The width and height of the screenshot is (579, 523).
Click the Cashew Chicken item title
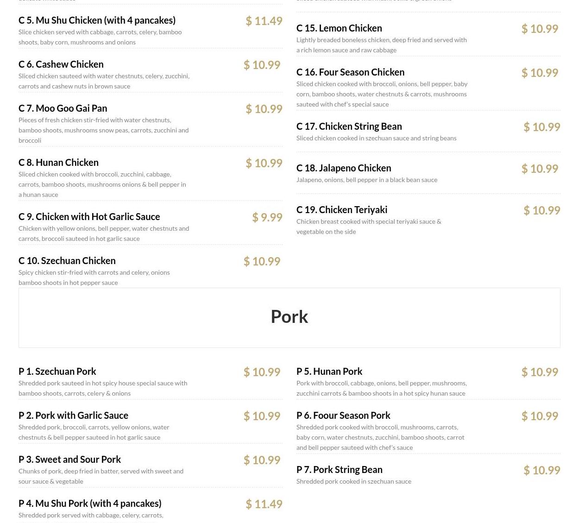61,64
